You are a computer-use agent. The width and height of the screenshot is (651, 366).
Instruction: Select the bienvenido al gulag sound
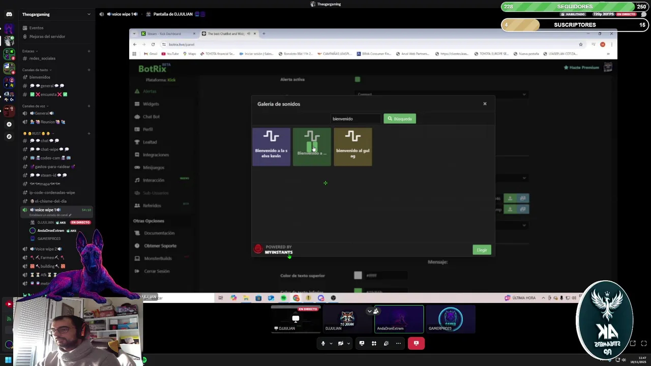coord(352,146)
